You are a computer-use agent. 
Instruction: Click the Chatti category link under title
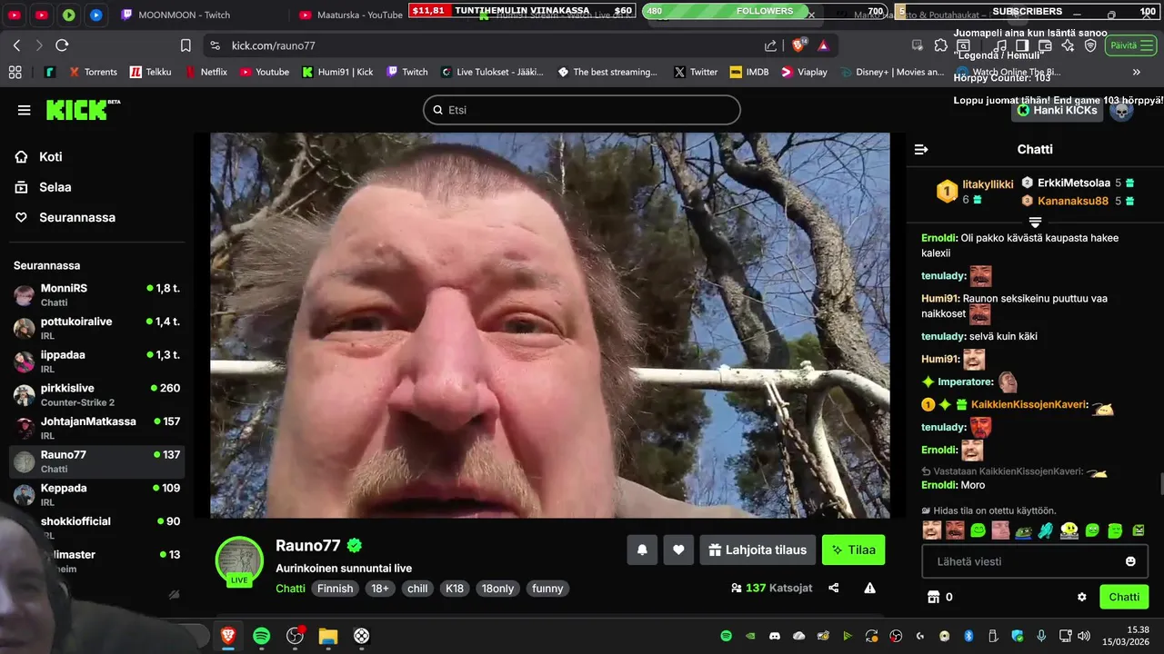tap(291, 589)
